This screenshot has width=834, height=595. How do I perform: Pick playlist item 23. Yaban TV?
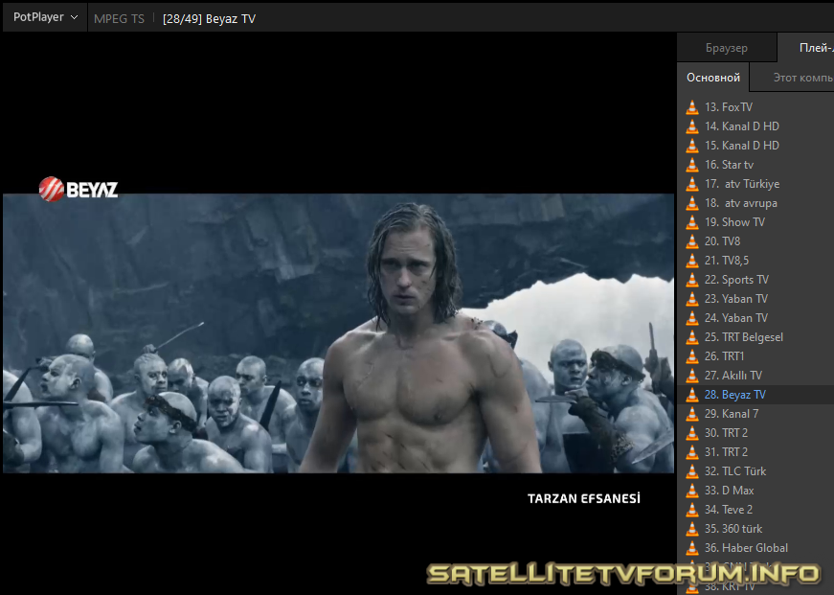tap(755, 299)
